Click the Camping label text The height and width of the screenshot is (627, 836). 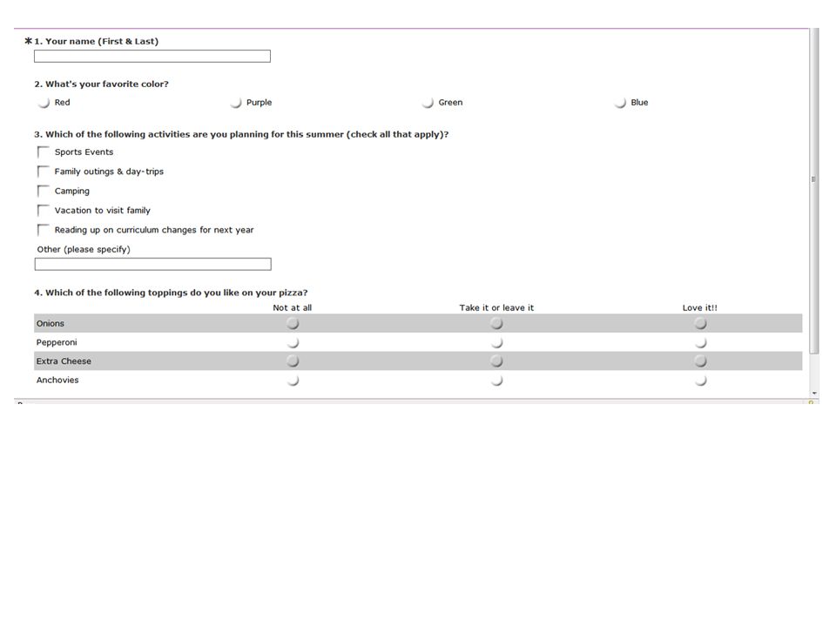(72, 191)
